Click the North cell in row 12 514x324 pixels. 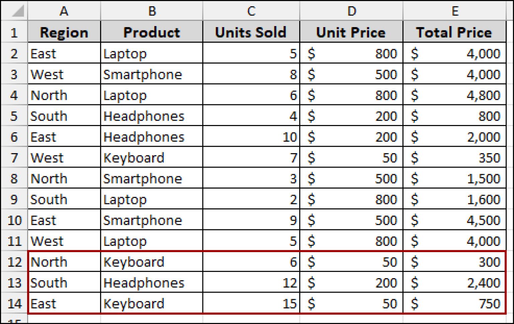coord(64,261)
